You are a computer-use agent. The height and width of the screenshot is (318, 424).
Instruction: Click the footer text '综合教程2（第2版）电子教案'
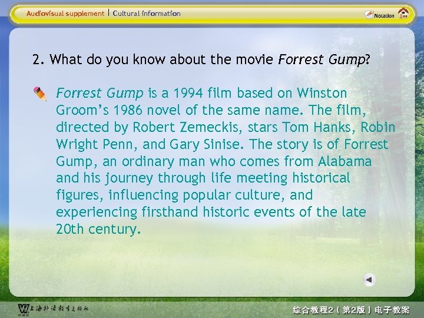(x=351, y=310)
